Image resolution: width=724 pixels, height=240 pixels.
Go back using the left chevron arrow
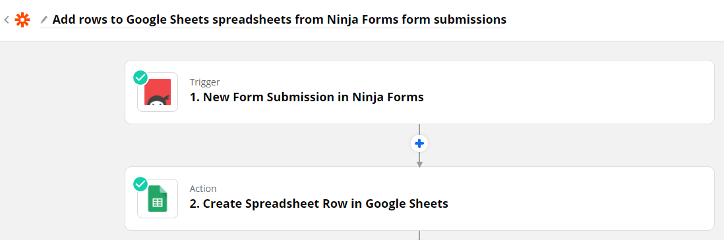tap(7, 20)
